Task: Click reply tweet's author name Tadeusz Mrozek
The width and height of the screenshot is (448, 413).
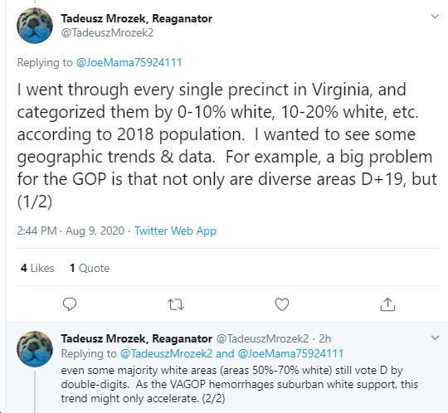Action: click(x=137, y=338)
